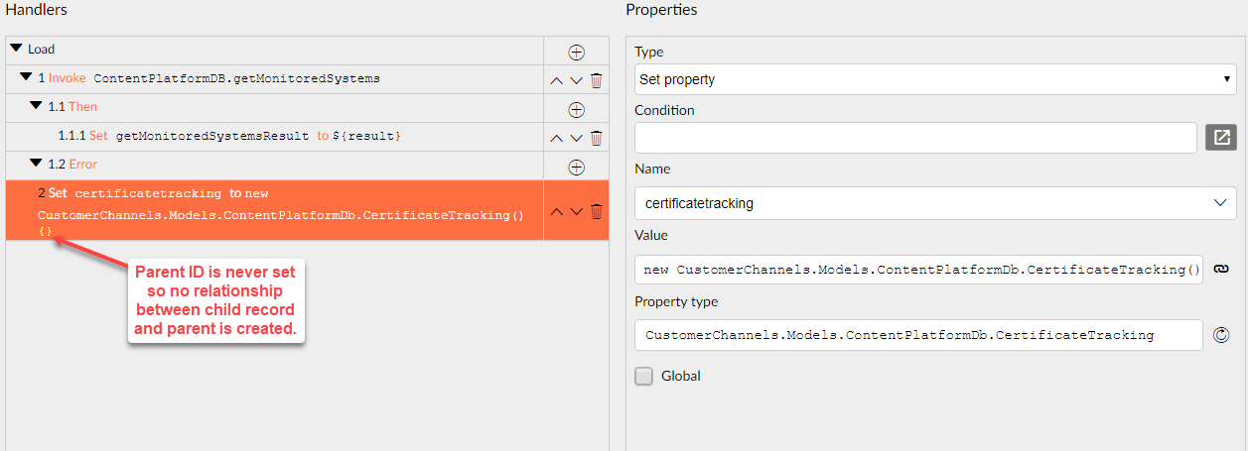1248x451 pixels.
Task: Add a handler to the Load event
Action: pos(576,53)
